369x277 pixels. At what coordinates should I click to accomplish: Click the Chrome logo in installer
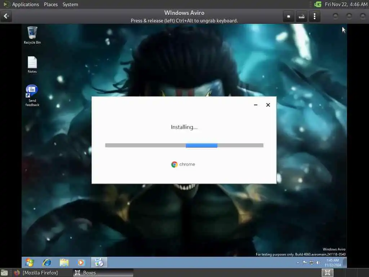[x=174, y=164]
